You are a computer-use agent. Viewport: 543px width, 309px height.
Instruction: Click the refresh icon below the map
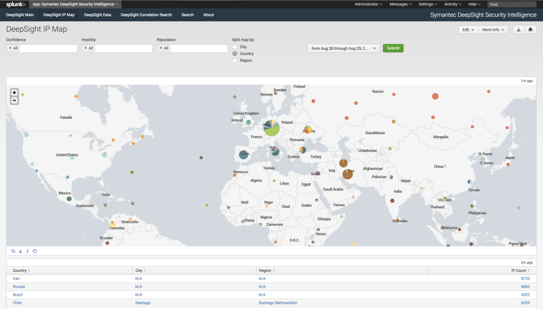34,251
